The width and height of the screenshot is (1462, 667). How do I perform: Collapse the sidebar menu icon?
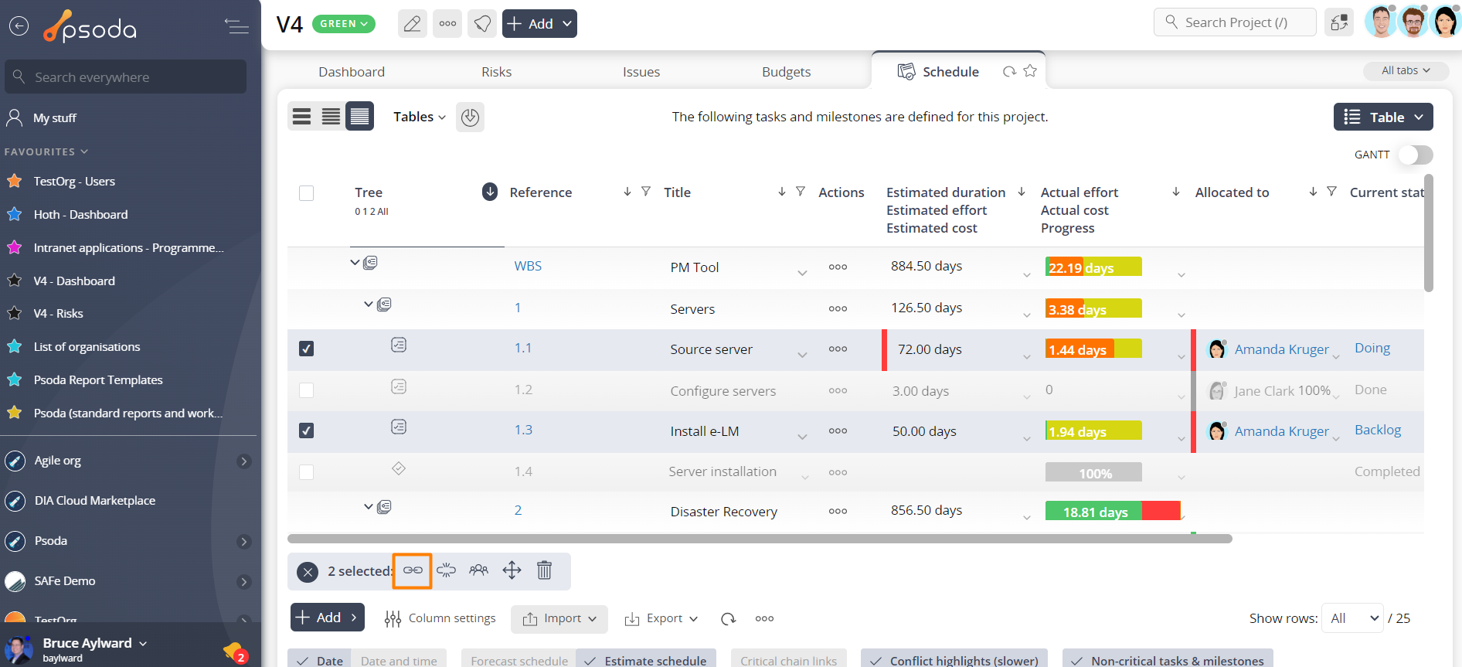point(236,26)
